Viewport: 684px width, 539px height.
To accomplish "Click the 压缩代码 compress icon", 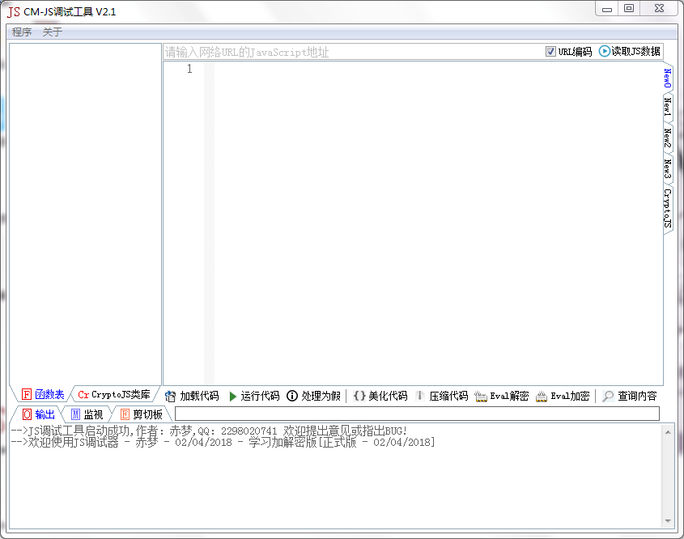I will (x=419, y=396).
